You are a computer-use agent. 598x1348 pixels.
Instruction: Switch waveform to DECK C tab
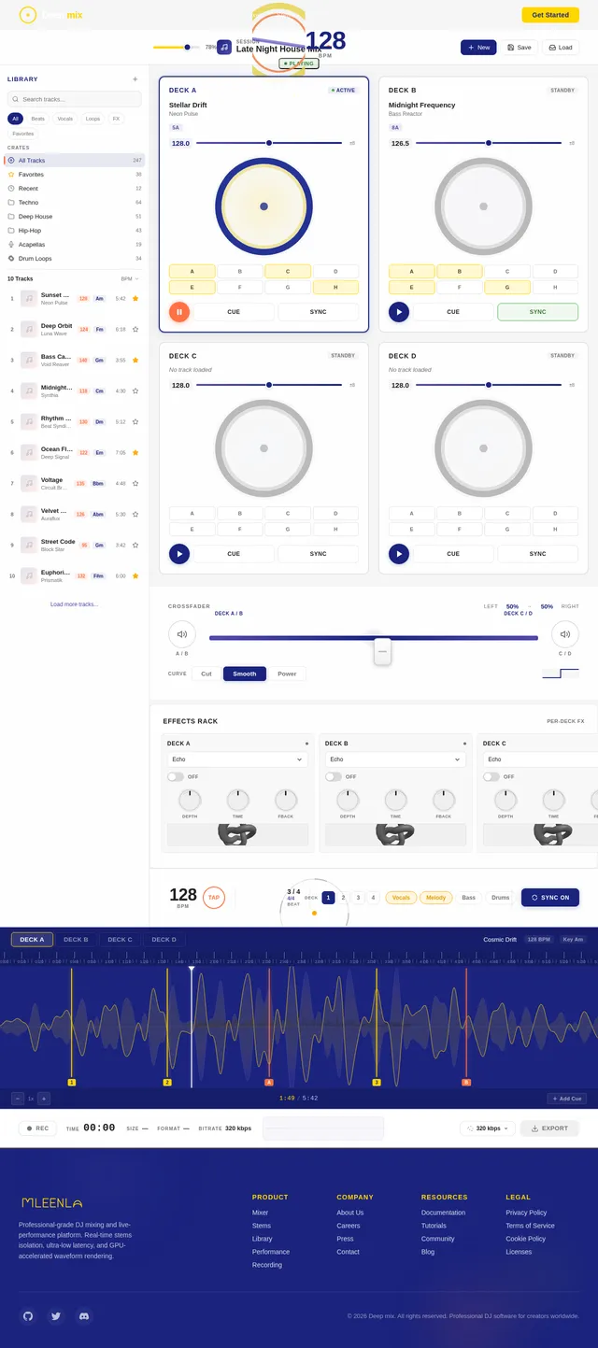[x=120, y=940]
